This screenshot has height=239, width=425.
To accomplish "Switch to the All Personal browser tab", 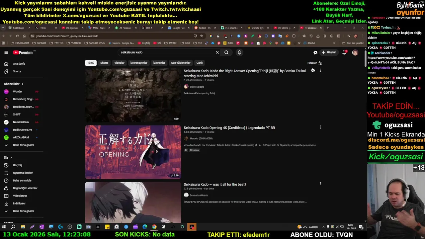I will click(x=125, y=28).
